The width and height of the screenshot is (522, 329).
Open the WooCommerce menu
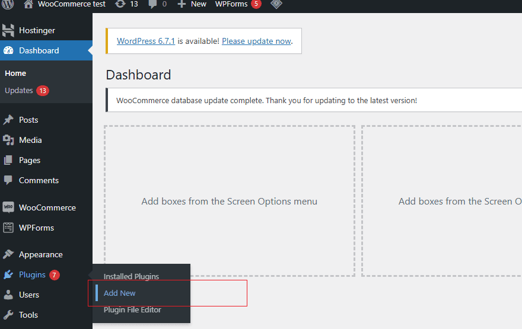click(47, 207)
